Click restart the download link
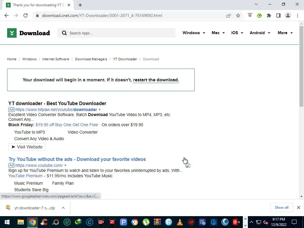This screenshot has height=228, width=304. 156,80
